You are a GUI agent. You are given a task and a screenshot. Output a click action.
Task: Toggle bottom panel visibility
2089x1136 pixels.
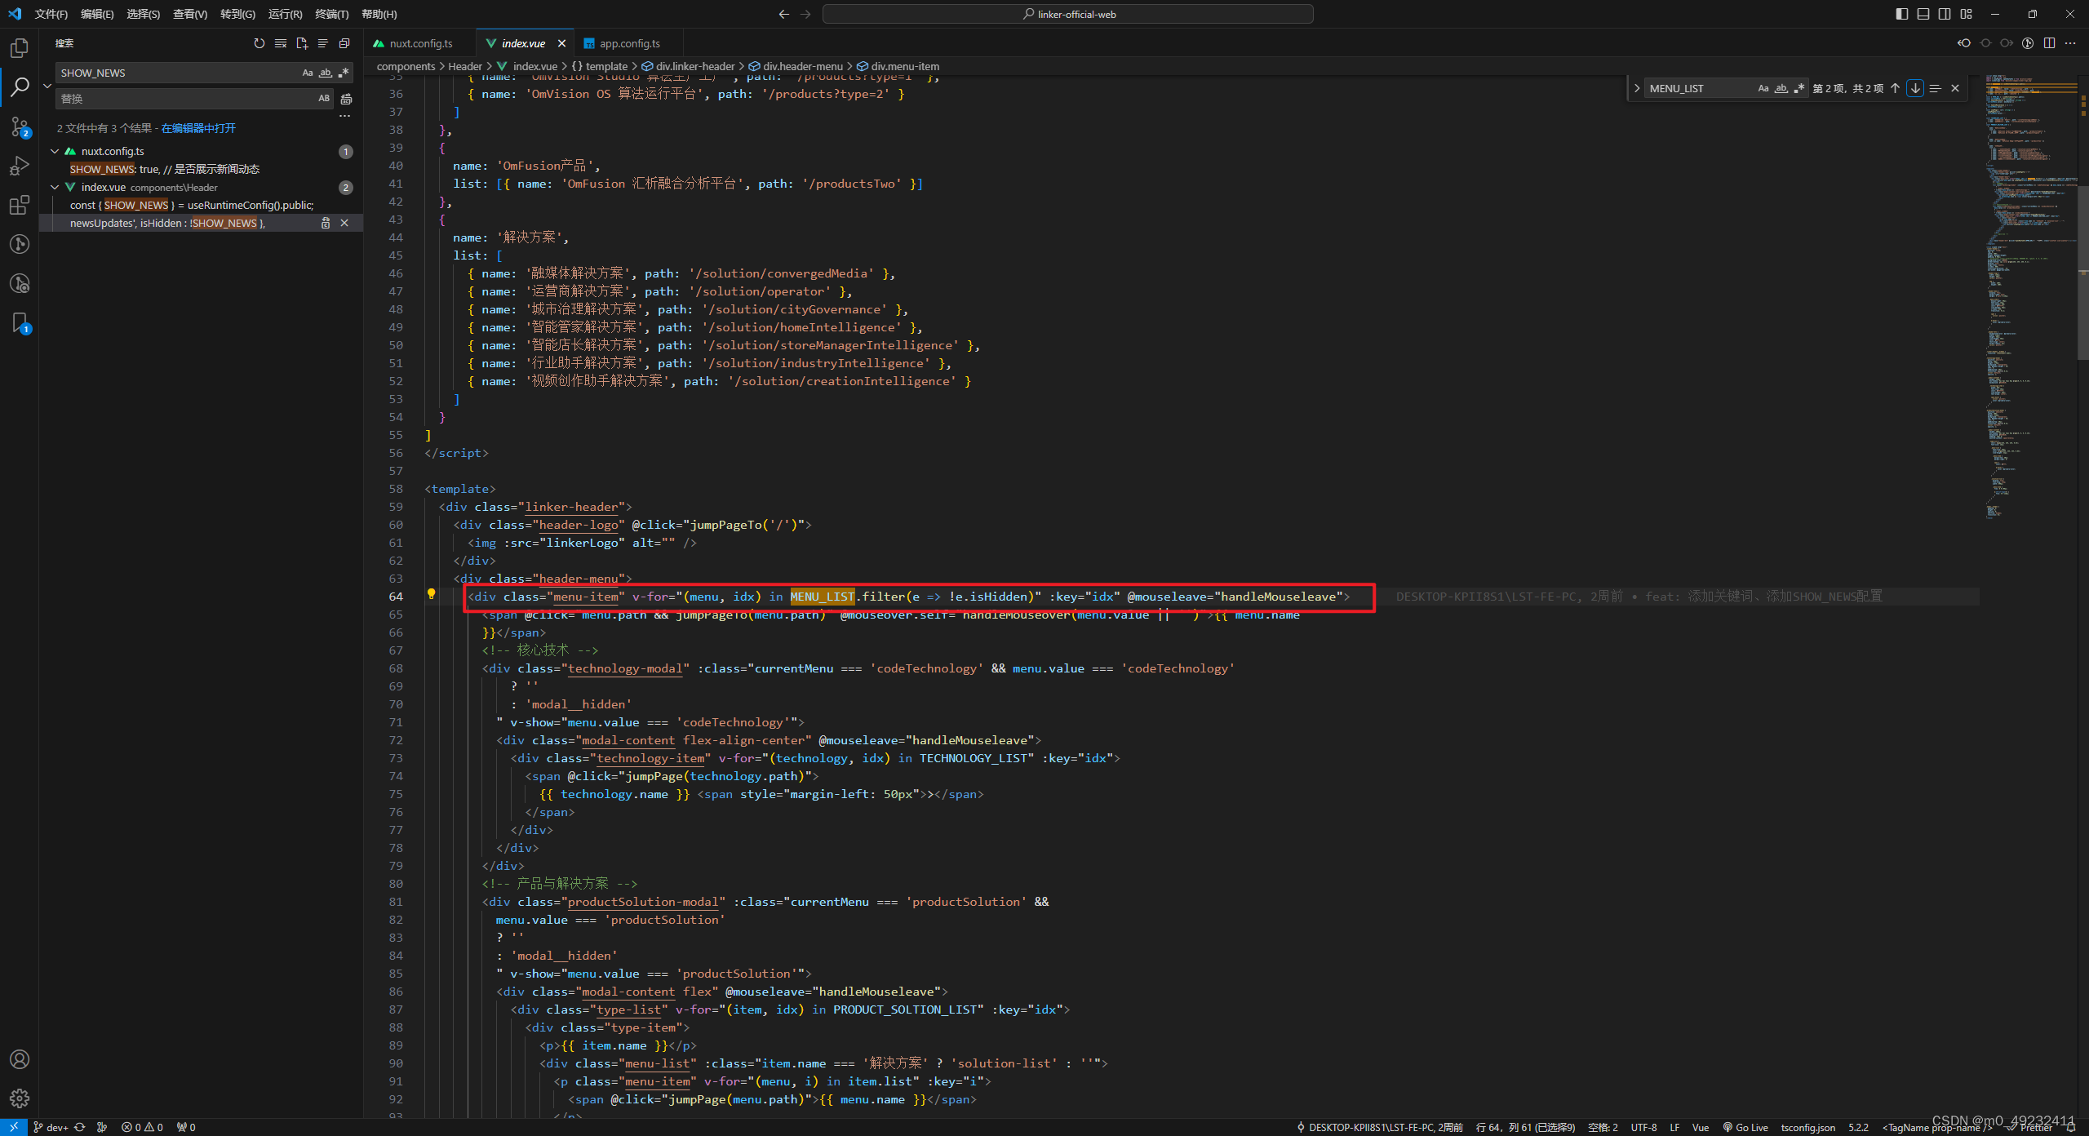[1923, 14]
